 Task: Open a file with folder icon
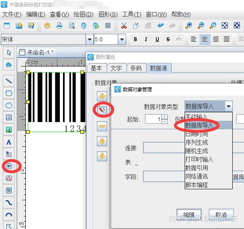[19, 26]
